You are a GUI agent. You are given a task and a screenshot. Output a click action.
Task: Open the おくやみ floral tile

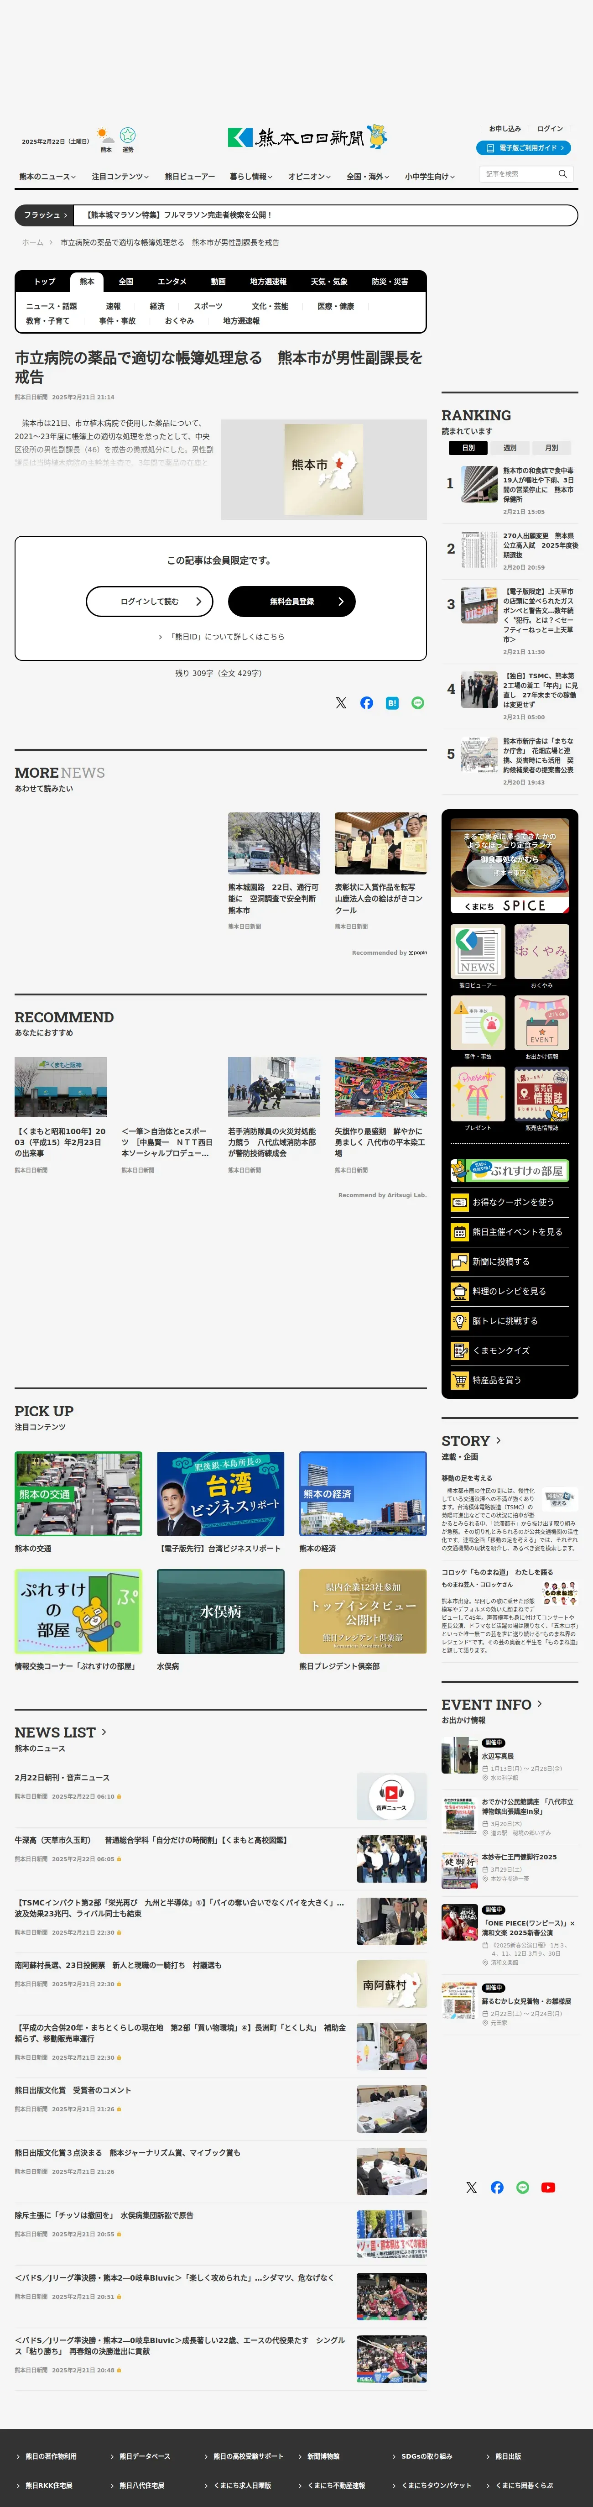541,951
